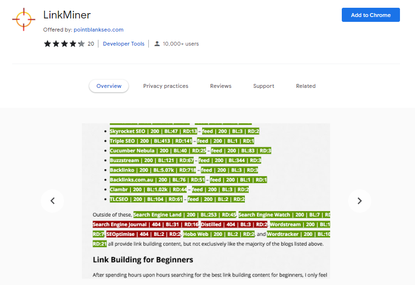View the Related tab
Screen dimensions: 415x285
[x=305, y=86]
